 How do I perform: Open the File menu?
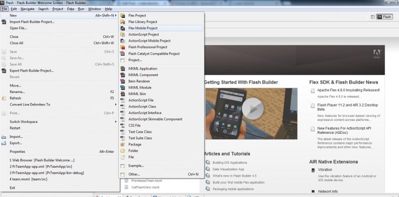[x=4, y=9]
